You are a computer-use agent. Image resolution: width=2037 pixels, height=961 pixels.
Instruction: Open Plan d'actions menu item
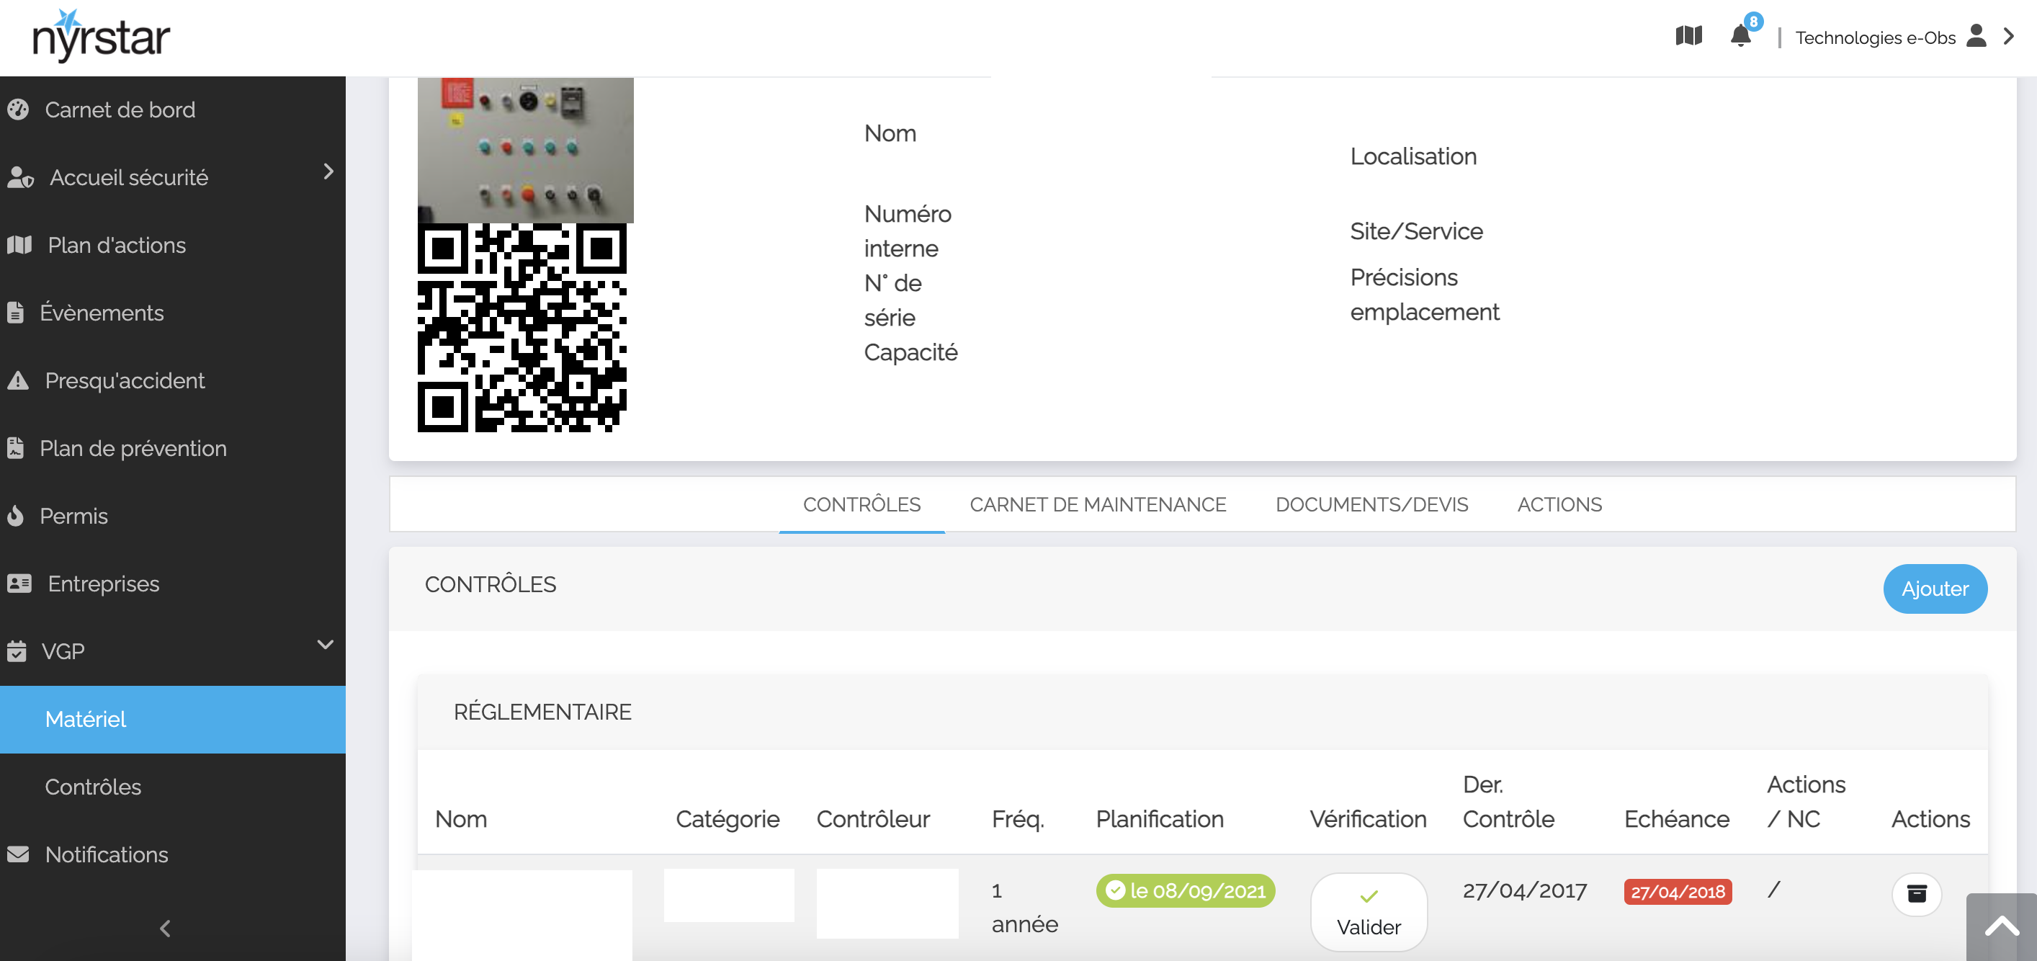(x=117, y=245)
